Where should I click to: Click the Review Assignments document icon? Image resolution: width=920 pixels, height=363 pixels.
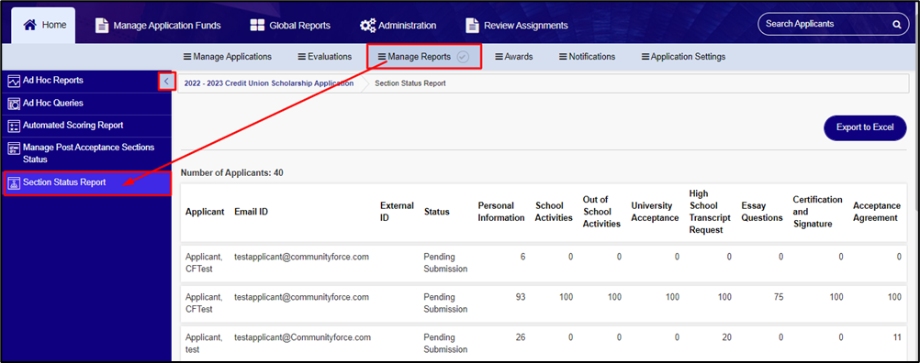(x=472, y=25)
